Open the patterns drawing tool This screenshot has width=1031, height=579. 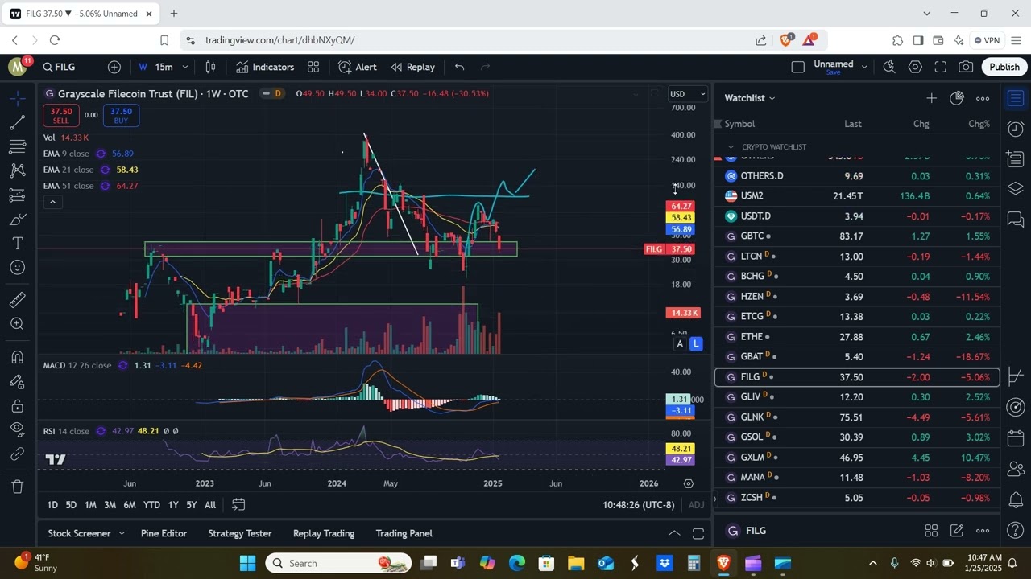pyautogui.click(x=17, y=170)
